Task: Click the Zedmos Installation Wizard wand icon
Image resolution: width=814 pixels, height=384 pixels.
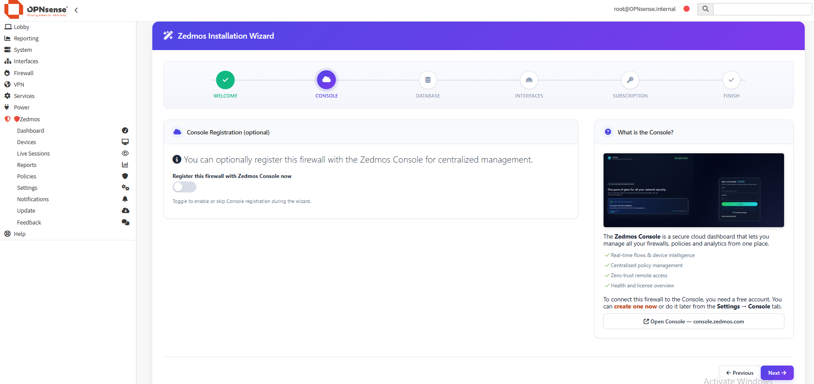Action: pos(168,36)
